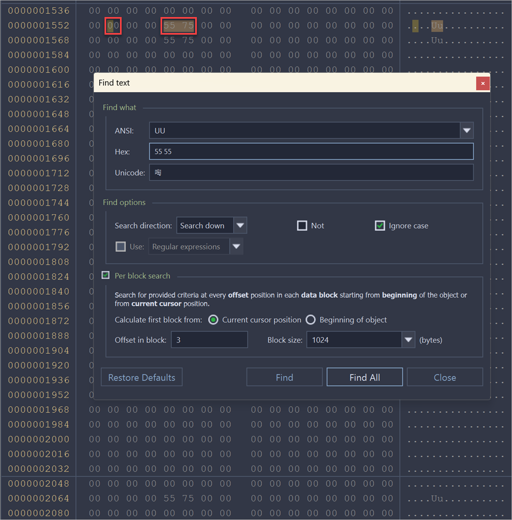512x520 pixels.
Task: Click the Find button
Action: (284, 377)
